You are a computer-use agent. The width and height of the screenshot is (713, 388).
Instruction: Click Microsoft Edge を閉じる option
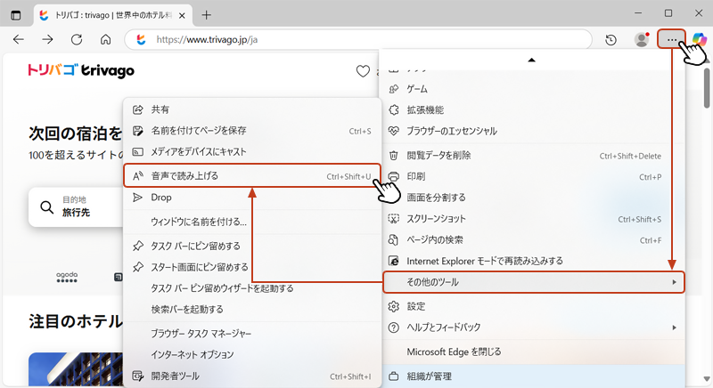(533, 352)
